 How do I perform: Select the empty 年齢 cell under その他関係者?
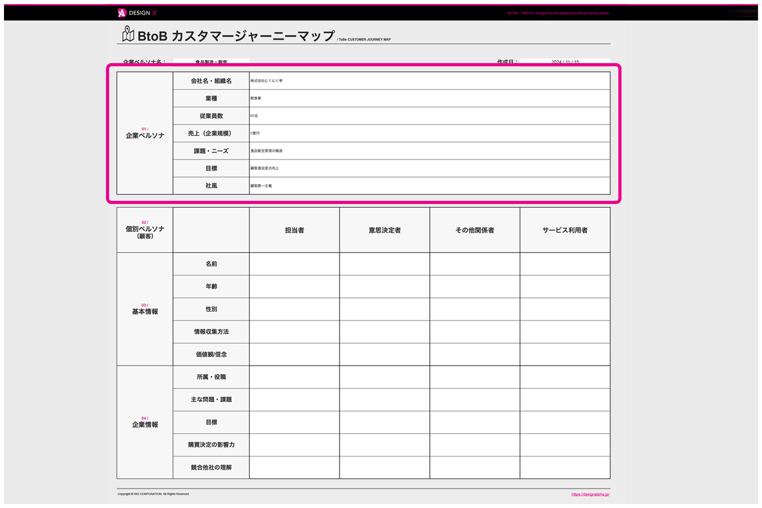(475, 287)
